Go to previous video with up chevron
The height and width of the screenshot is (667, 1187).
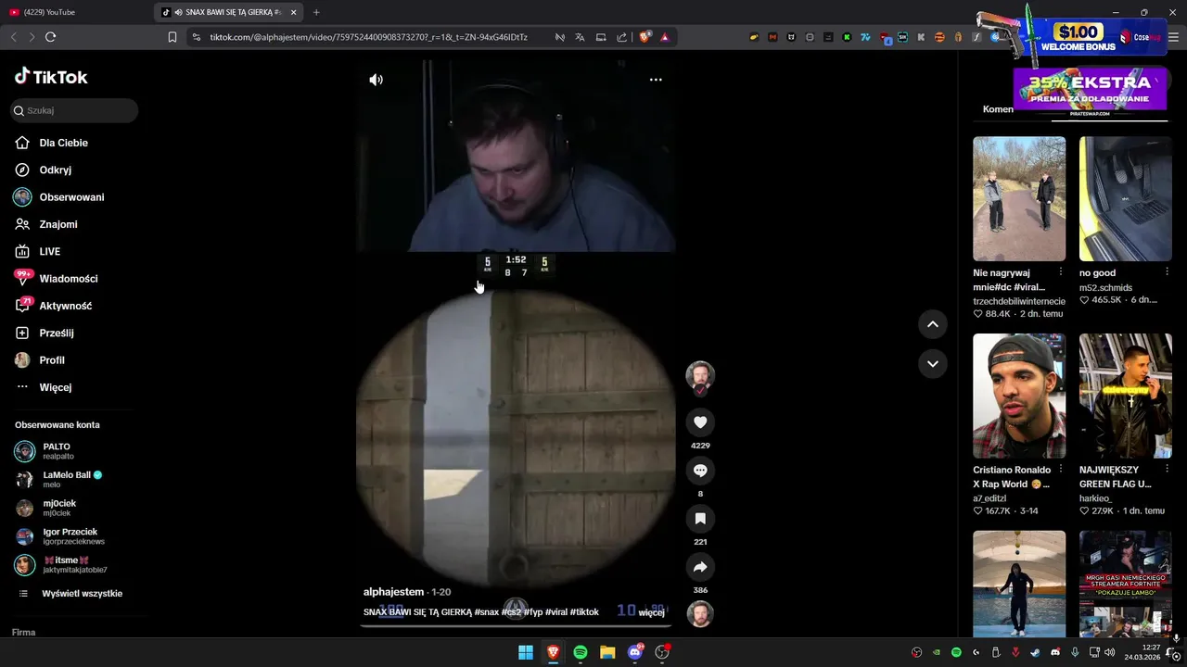(932, 324)
